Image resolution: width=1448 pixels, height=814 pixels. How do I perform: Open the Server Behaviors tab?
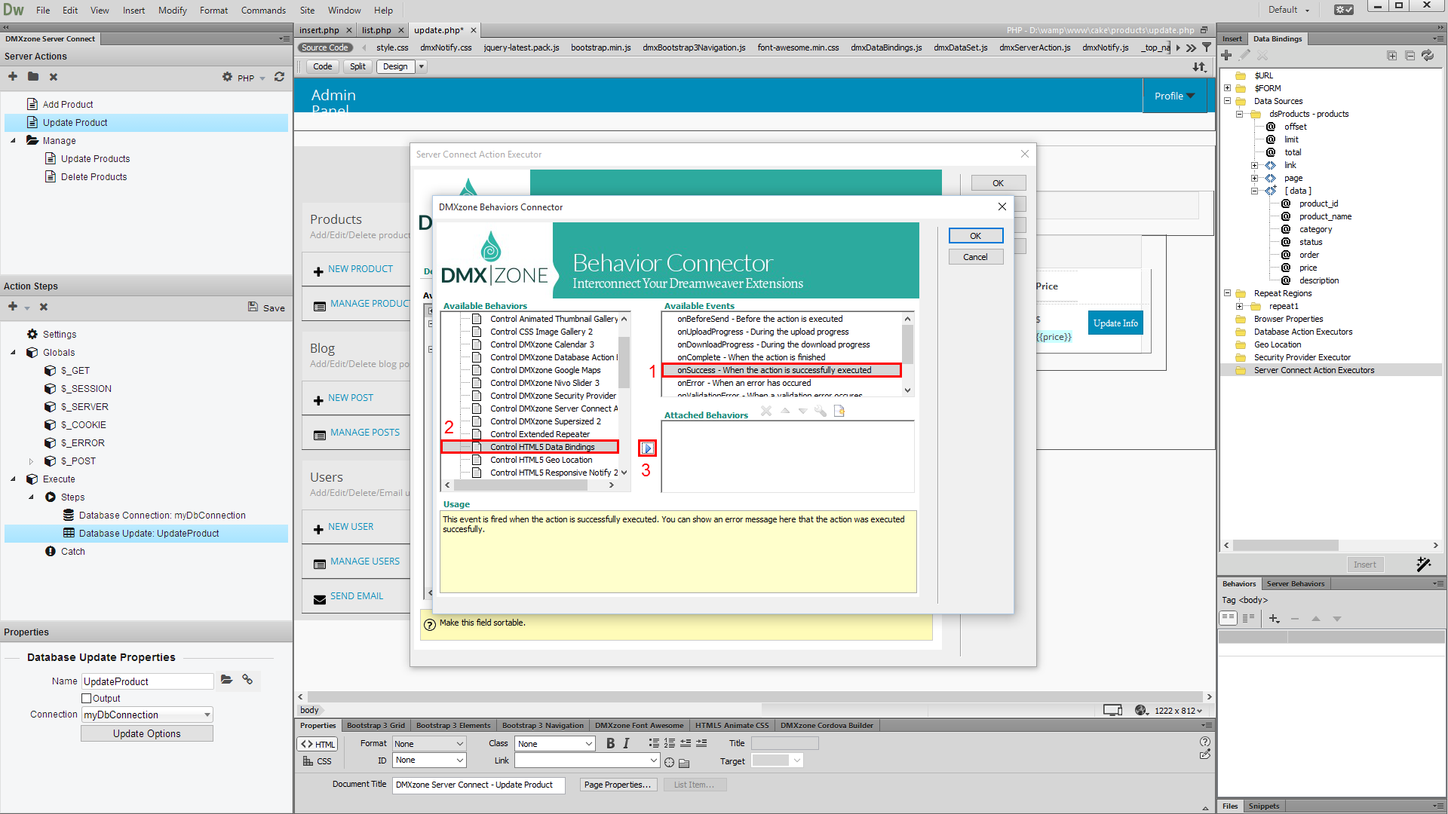tap(1295, 583)
